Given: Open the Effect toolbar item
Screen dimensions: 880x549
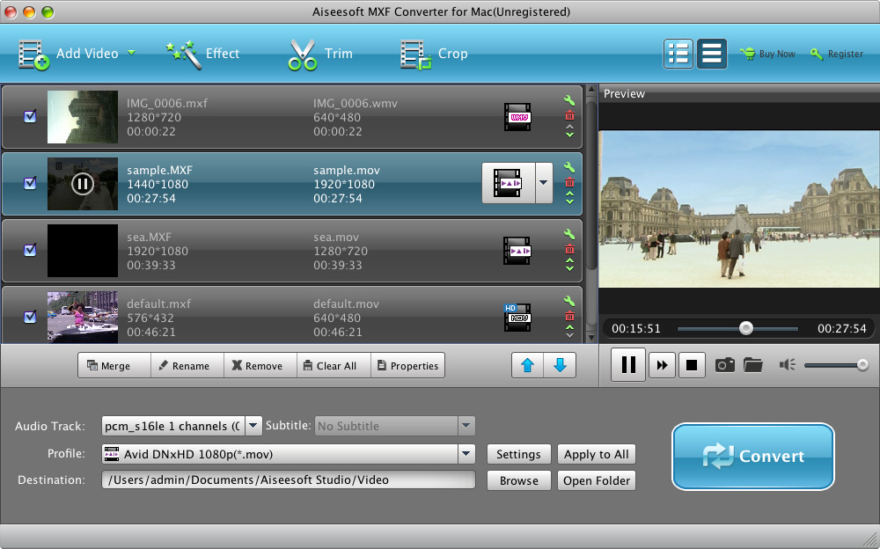Looking at the screenshot, I should point(203,54).
